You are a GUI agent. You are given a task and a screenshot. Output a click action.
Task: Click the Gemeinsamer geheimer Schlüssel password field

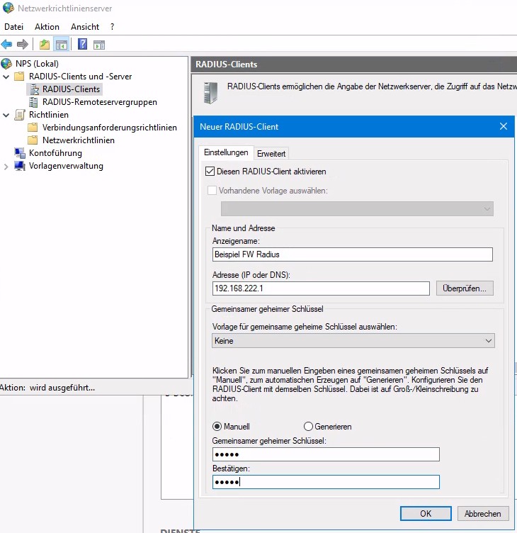(x=326, y=454)
